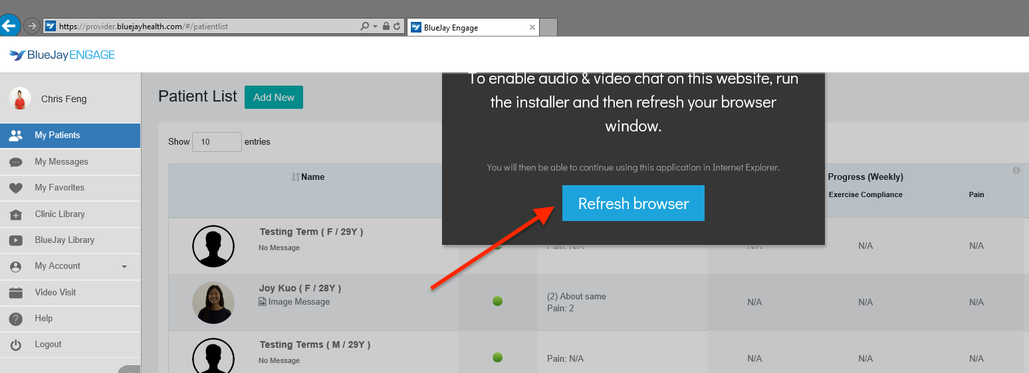Click the My Messages chat bubble icon

click(x=16, y=162)
